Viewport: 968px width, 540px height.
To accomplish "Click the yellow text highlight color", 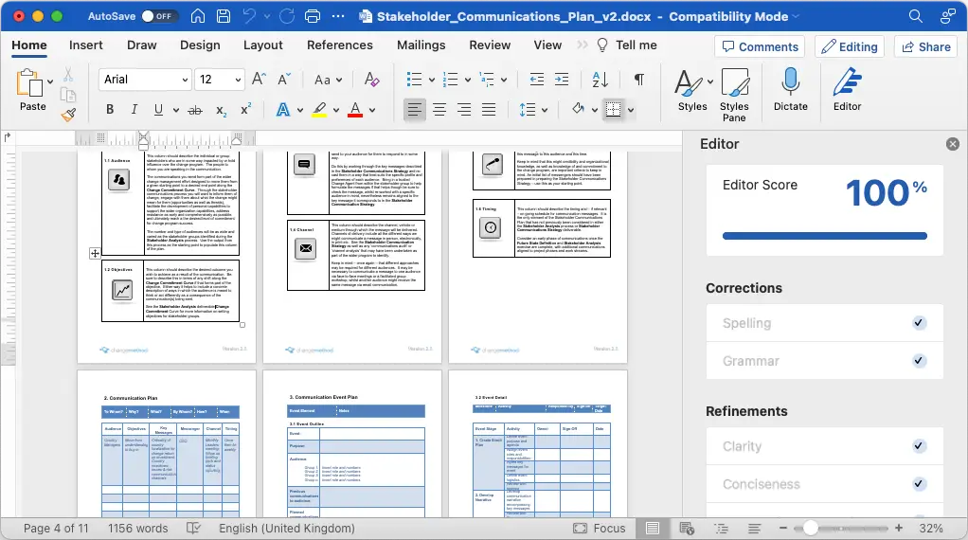I will (319, 110).
